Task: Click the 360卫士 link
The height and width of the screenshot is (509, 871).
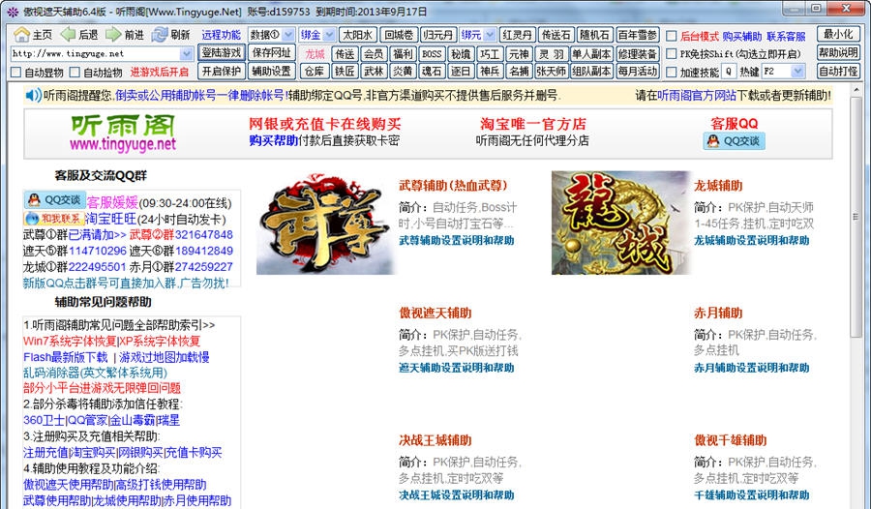Action: coord(44,421)
